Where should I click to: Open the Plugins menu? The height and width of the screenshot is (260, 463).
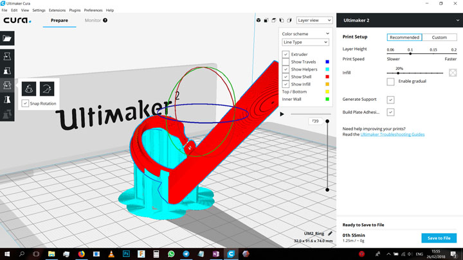[x=75, y=10]
